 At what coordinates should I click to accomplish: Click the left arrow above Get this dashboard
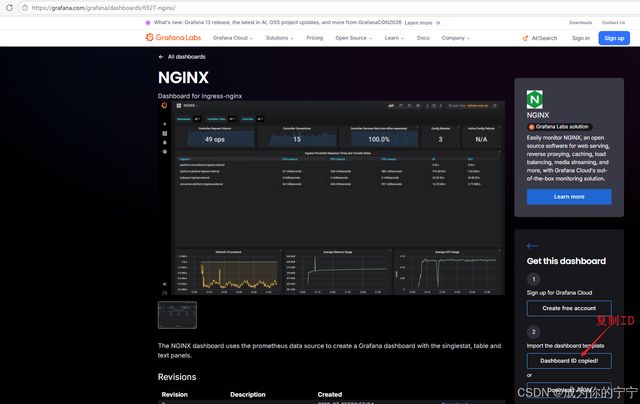[532, 246]
